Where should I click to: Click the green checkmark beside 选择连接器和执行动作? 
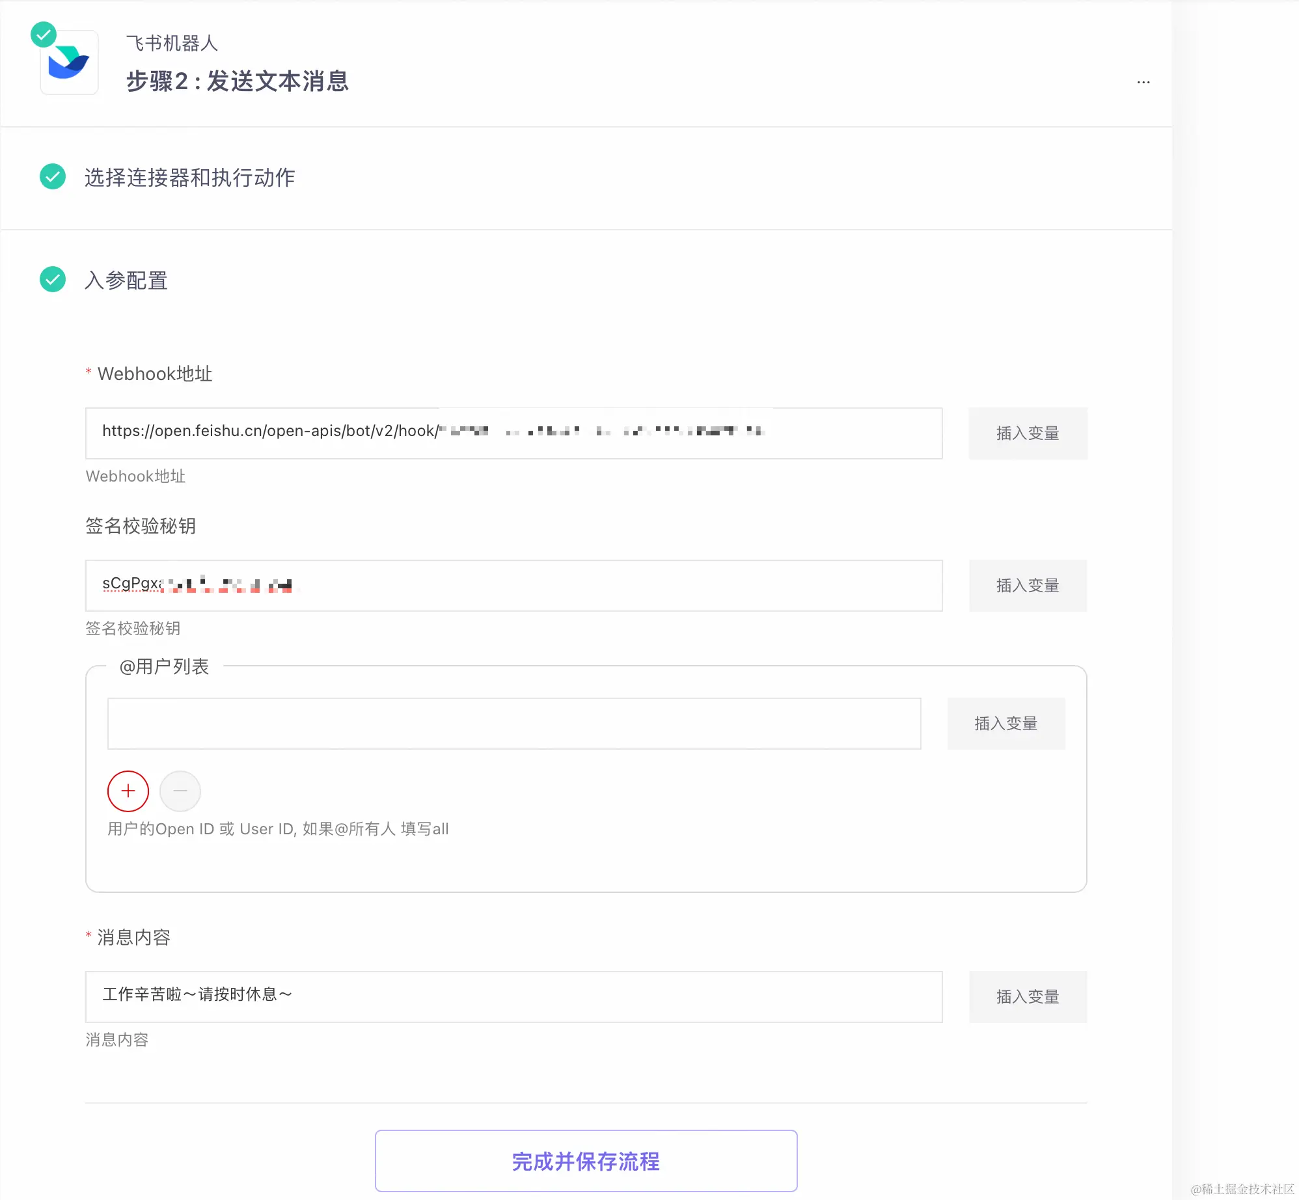click(53, 176)
